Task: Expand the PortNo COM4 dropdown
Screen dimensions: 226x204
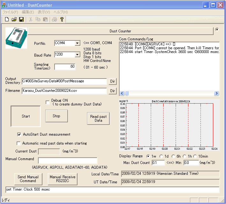Action: pyautogui.click(x=77, y=43)
